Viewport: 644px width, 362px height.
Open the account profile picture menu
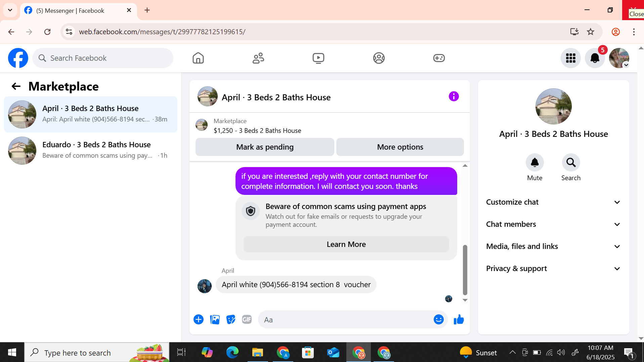coord(619,58)
